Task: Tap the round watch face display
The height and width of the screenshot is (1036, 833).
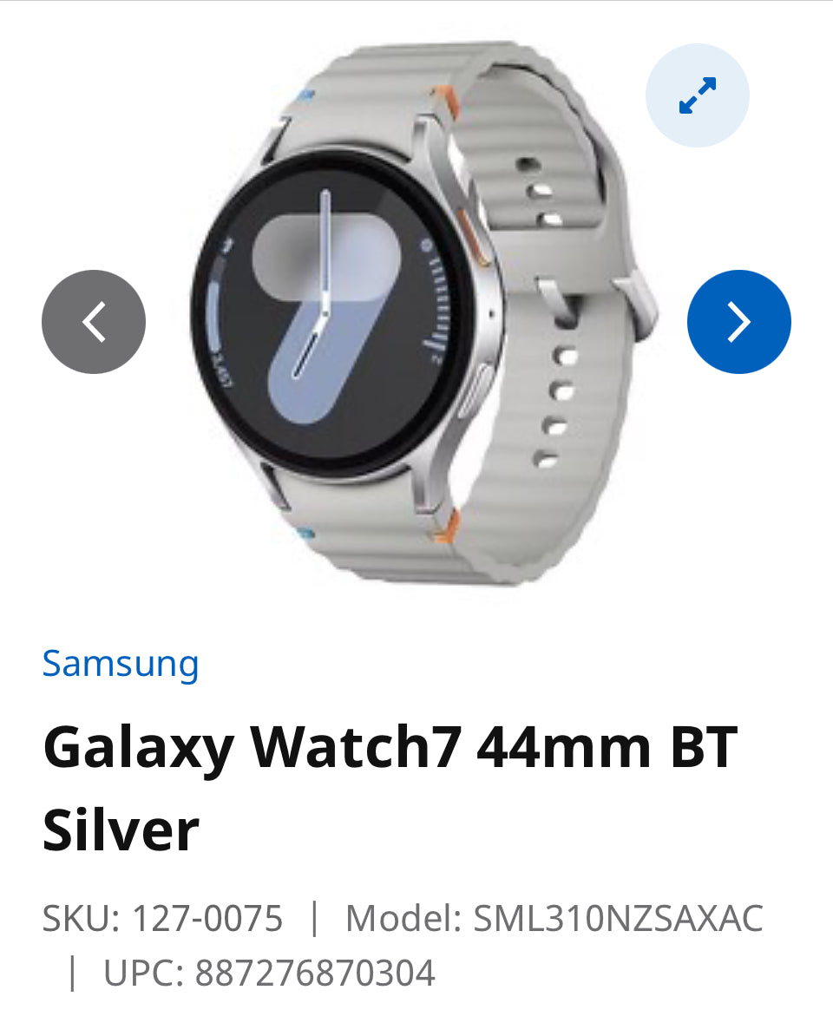Action: pyautogui.click(x=332, y=312)
